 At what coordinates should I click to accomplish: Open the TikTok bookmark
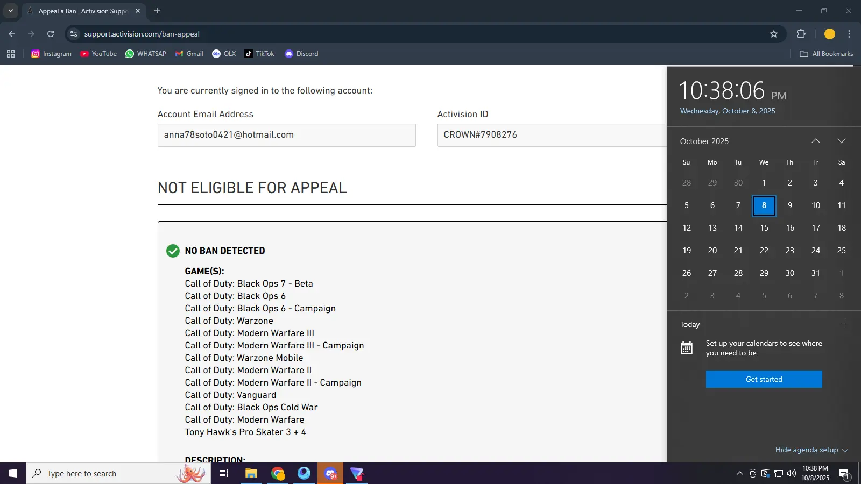(259, 54)
